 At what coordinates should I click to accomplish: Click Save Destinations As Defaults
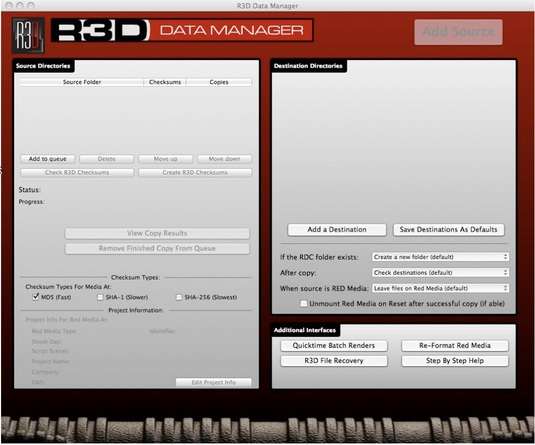click(448, 230)
